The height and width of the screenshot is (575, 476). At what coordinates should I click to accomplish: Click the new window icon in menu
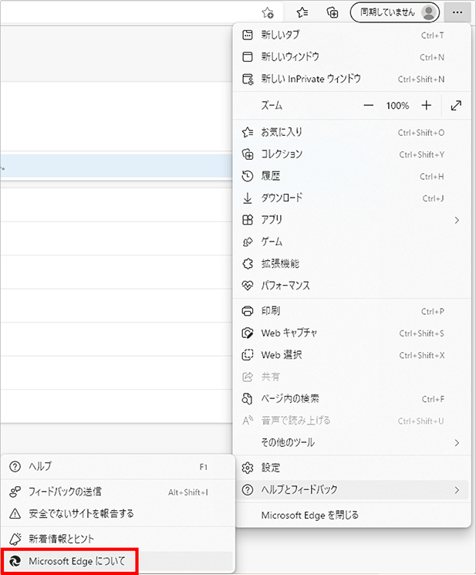pyautogui.click(x=248, y=57)
